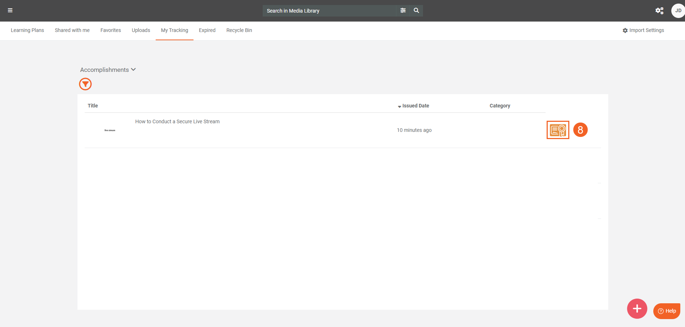Click the red plus add button
Image resolution: width=685 pixels, height=327 pixels.
(x=637, y=309)
